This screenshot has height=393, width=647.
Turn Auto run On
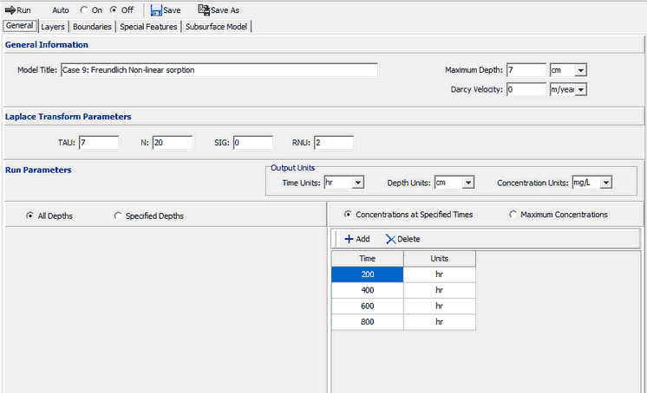point(84,10)
